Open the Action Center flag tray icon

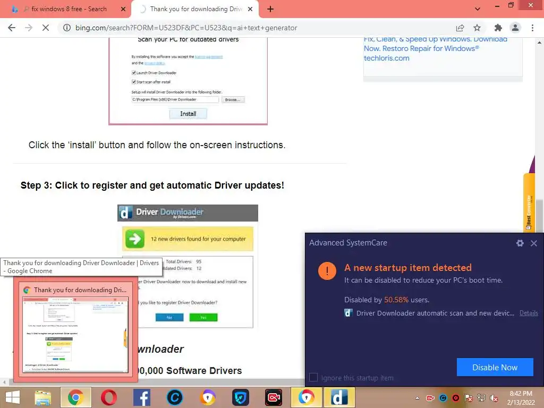pyautogui.click(x=469, y=398)
